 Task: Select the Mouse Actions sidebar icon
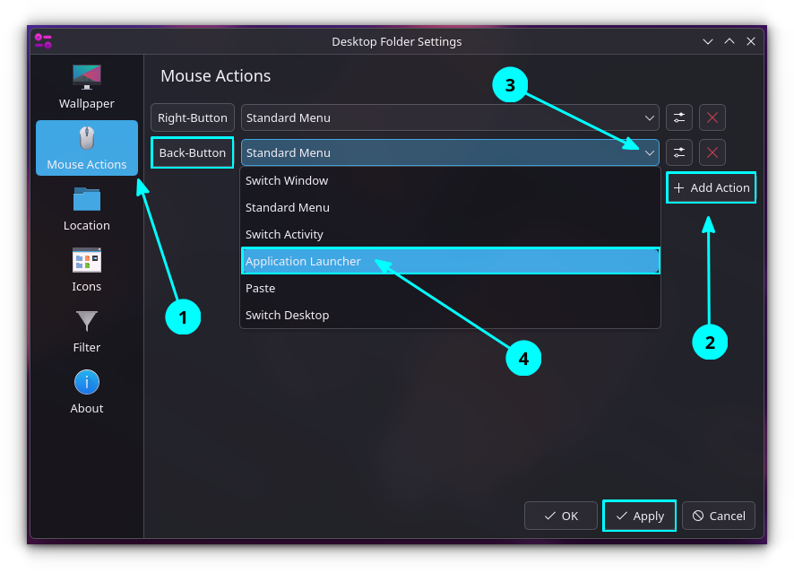pos(86,148)
